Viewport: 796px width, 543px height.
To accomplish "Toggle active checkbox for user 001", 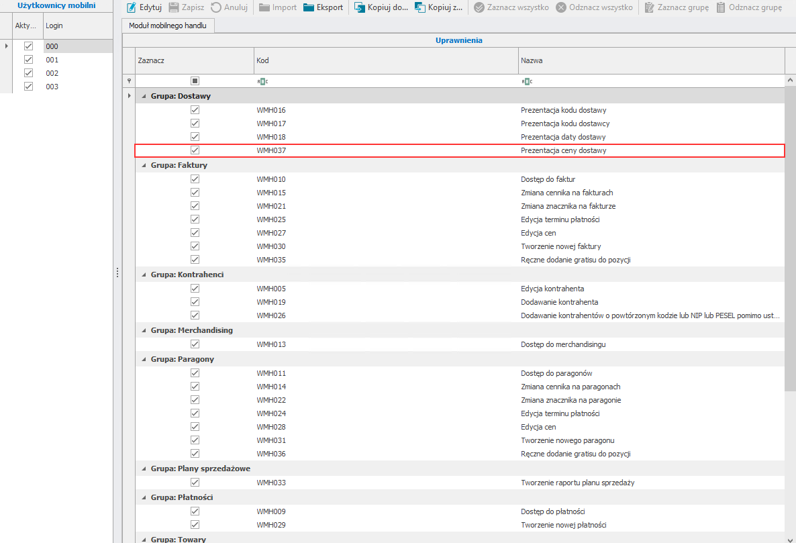I will pos(28,59).
